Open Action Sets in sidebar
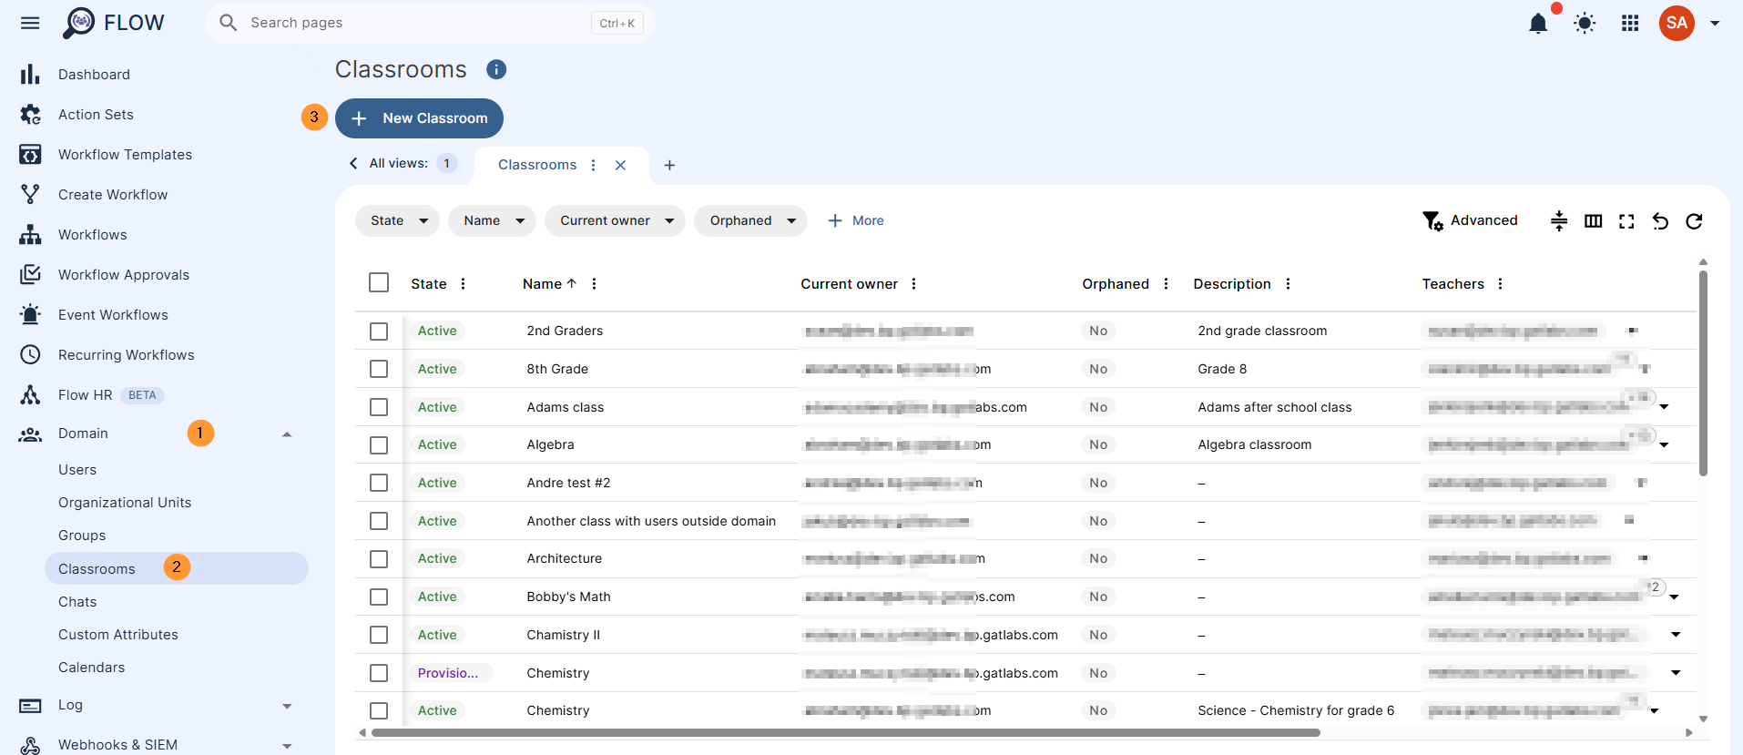The image size is (1743, 755). pyautogui.click(x=96, y=115)
